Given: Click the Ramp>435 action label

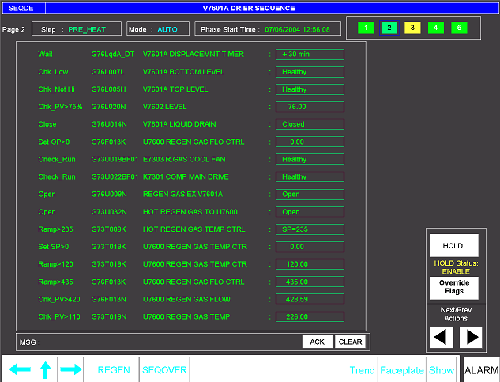Looking at the screenshot, I should [55, 282].
